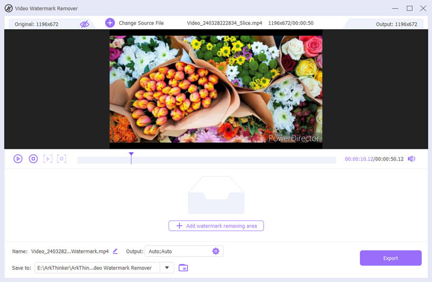
Task: Click the 1196x672/00:00:50 info text
Action: (291, 23)
